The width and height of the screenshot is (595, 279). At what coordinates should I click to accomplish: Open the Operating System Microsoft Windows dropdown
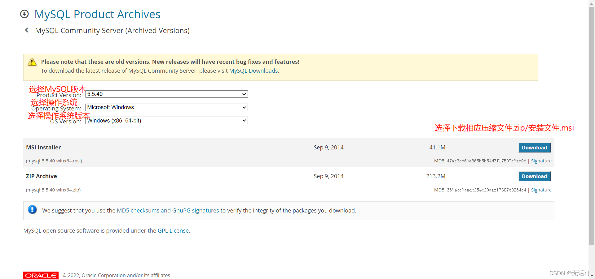pyautogui.click(x=166, y=107)
